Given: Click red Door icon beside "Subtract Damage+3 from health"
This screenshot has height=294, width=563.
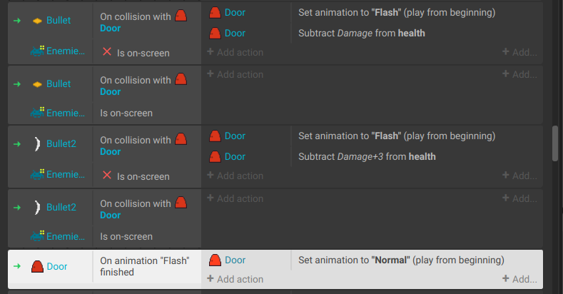Looking at the screenshot, I should (215, 157).
